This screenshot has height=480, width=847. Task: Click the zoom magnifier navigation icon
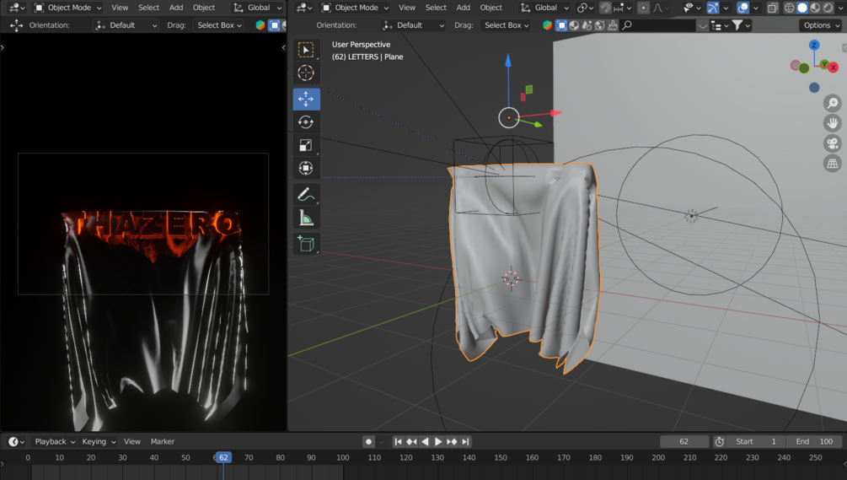(832, 103)
